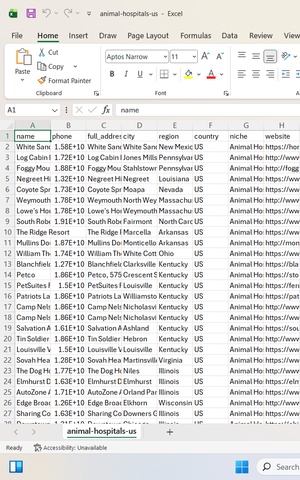Click the Copy icon
300x480 pixels.
pos(42,66)
